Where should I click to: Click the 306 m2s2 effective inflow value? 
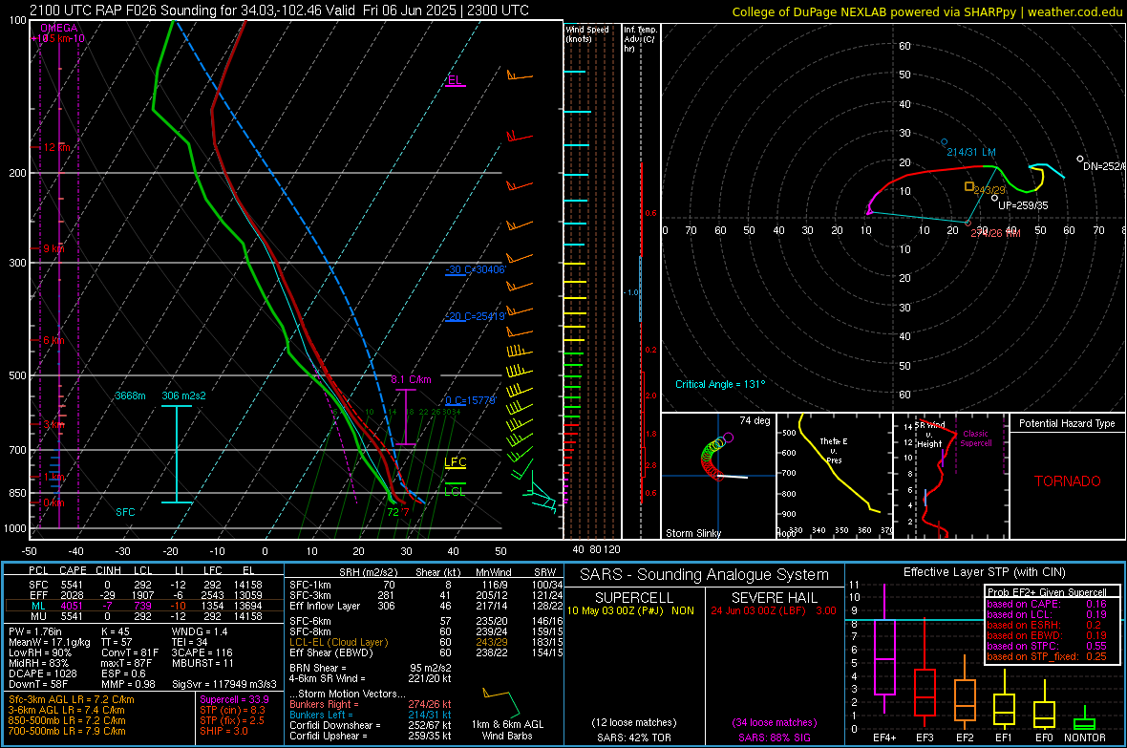click(183, 395)
